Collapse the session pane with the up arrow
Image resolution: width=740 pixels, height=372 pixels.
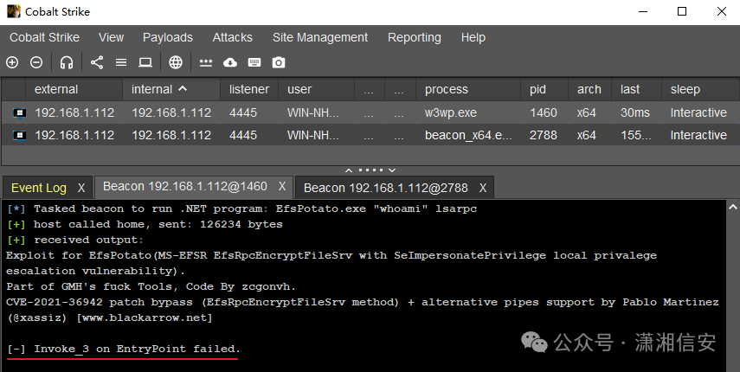(x=349, y=170)
